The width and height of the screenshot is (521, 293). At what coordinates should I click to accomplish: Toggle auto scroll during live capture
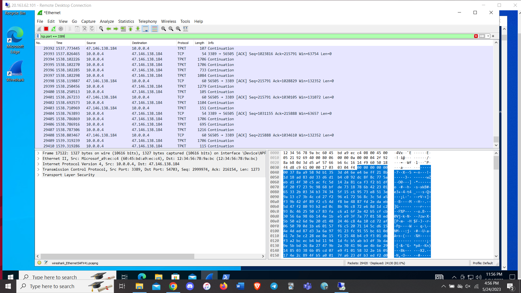(145, 29)
